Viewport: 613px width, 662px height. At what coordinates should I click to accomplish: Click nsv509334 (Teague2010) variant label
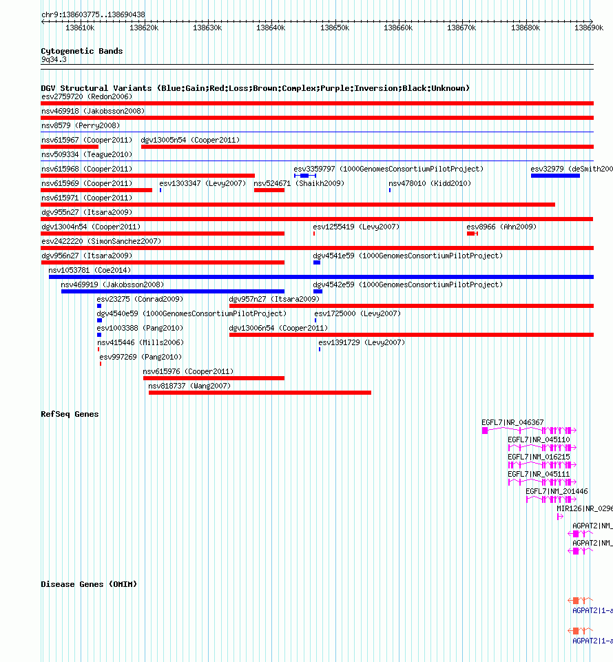(87, 154)
